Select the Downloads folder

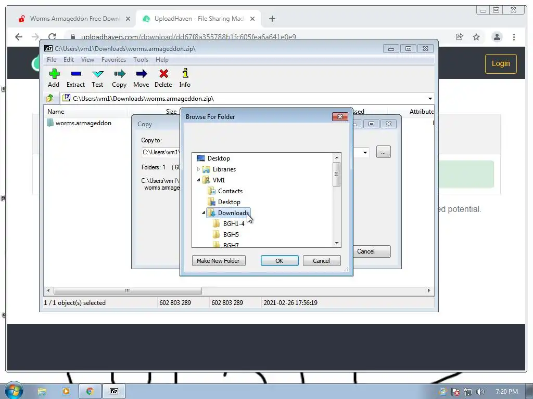(x=229, y=212)
